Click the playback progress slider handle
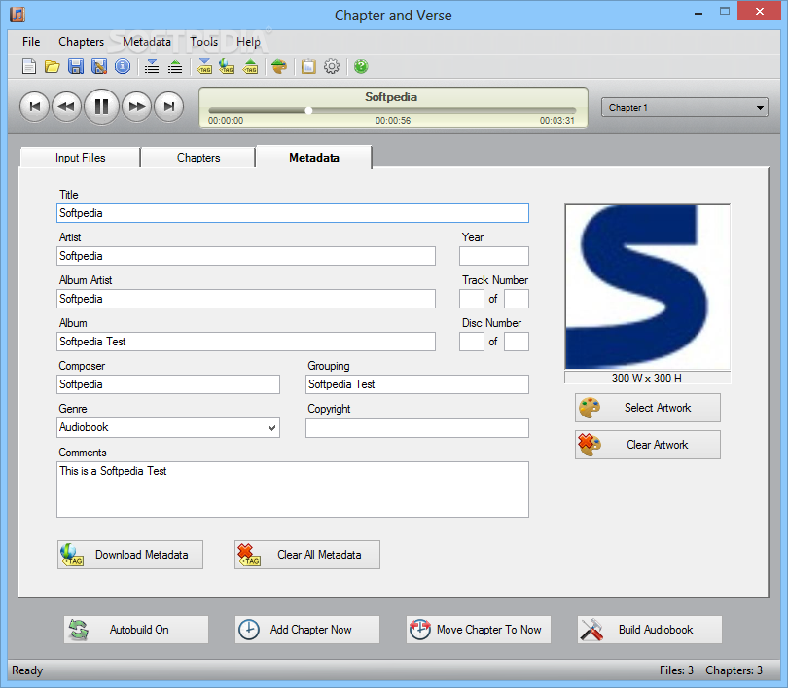This screenshot has width=788, height=688. (308, 110)
